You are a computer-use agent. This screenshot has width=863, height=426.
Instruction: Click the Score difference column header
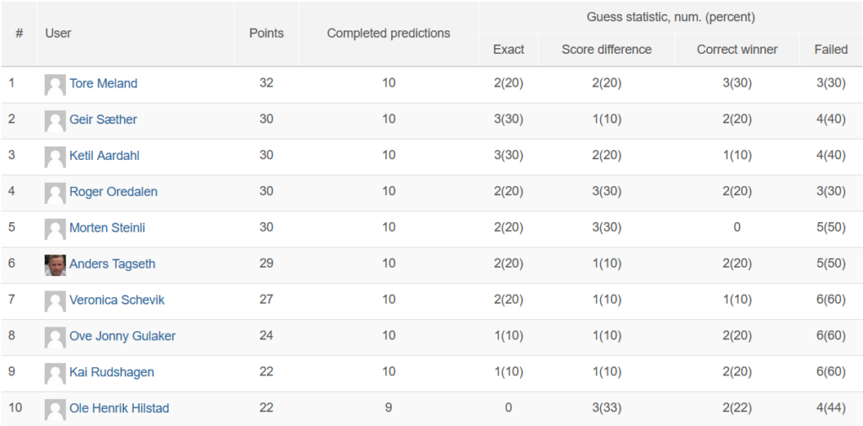click(607, 50)
